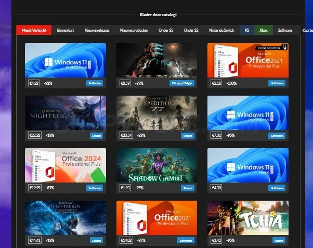Click the -19% discount next to €44.41
This screenshot has height=248, width=313.
[x=50, y=240]
